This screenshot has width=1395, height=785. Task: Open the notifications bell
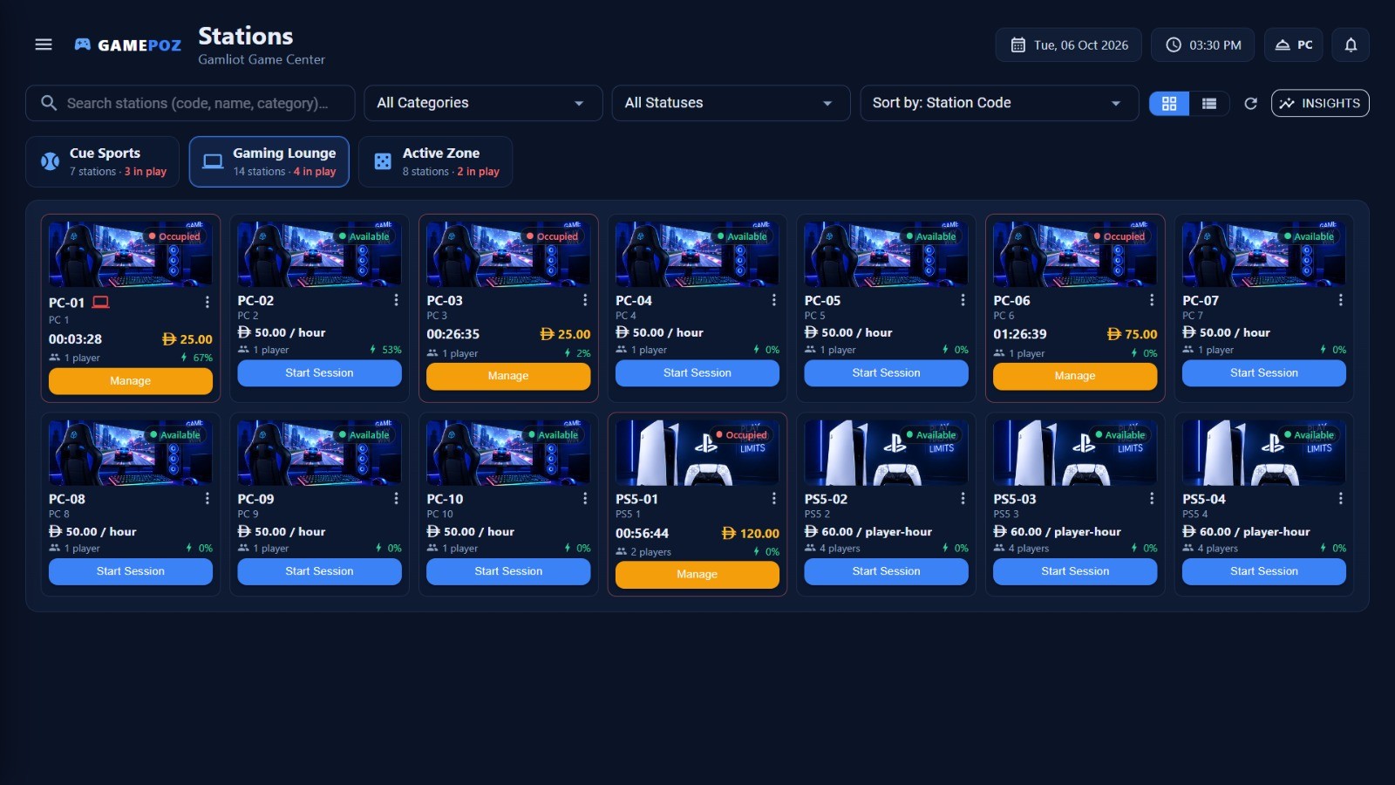[1351, 44]
